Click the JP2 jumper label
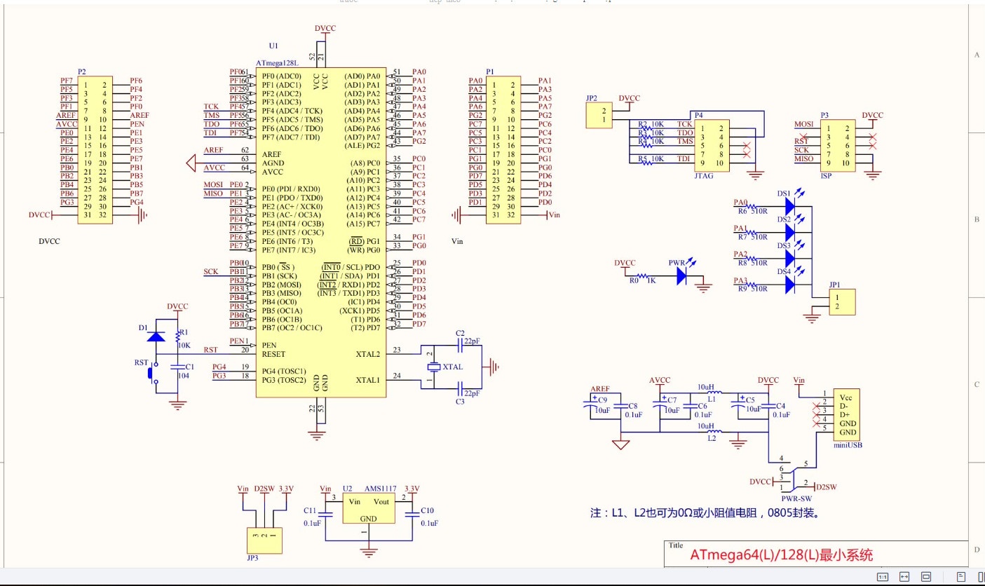The width and height of the screenshot is (985, 586). click(591, 98)
